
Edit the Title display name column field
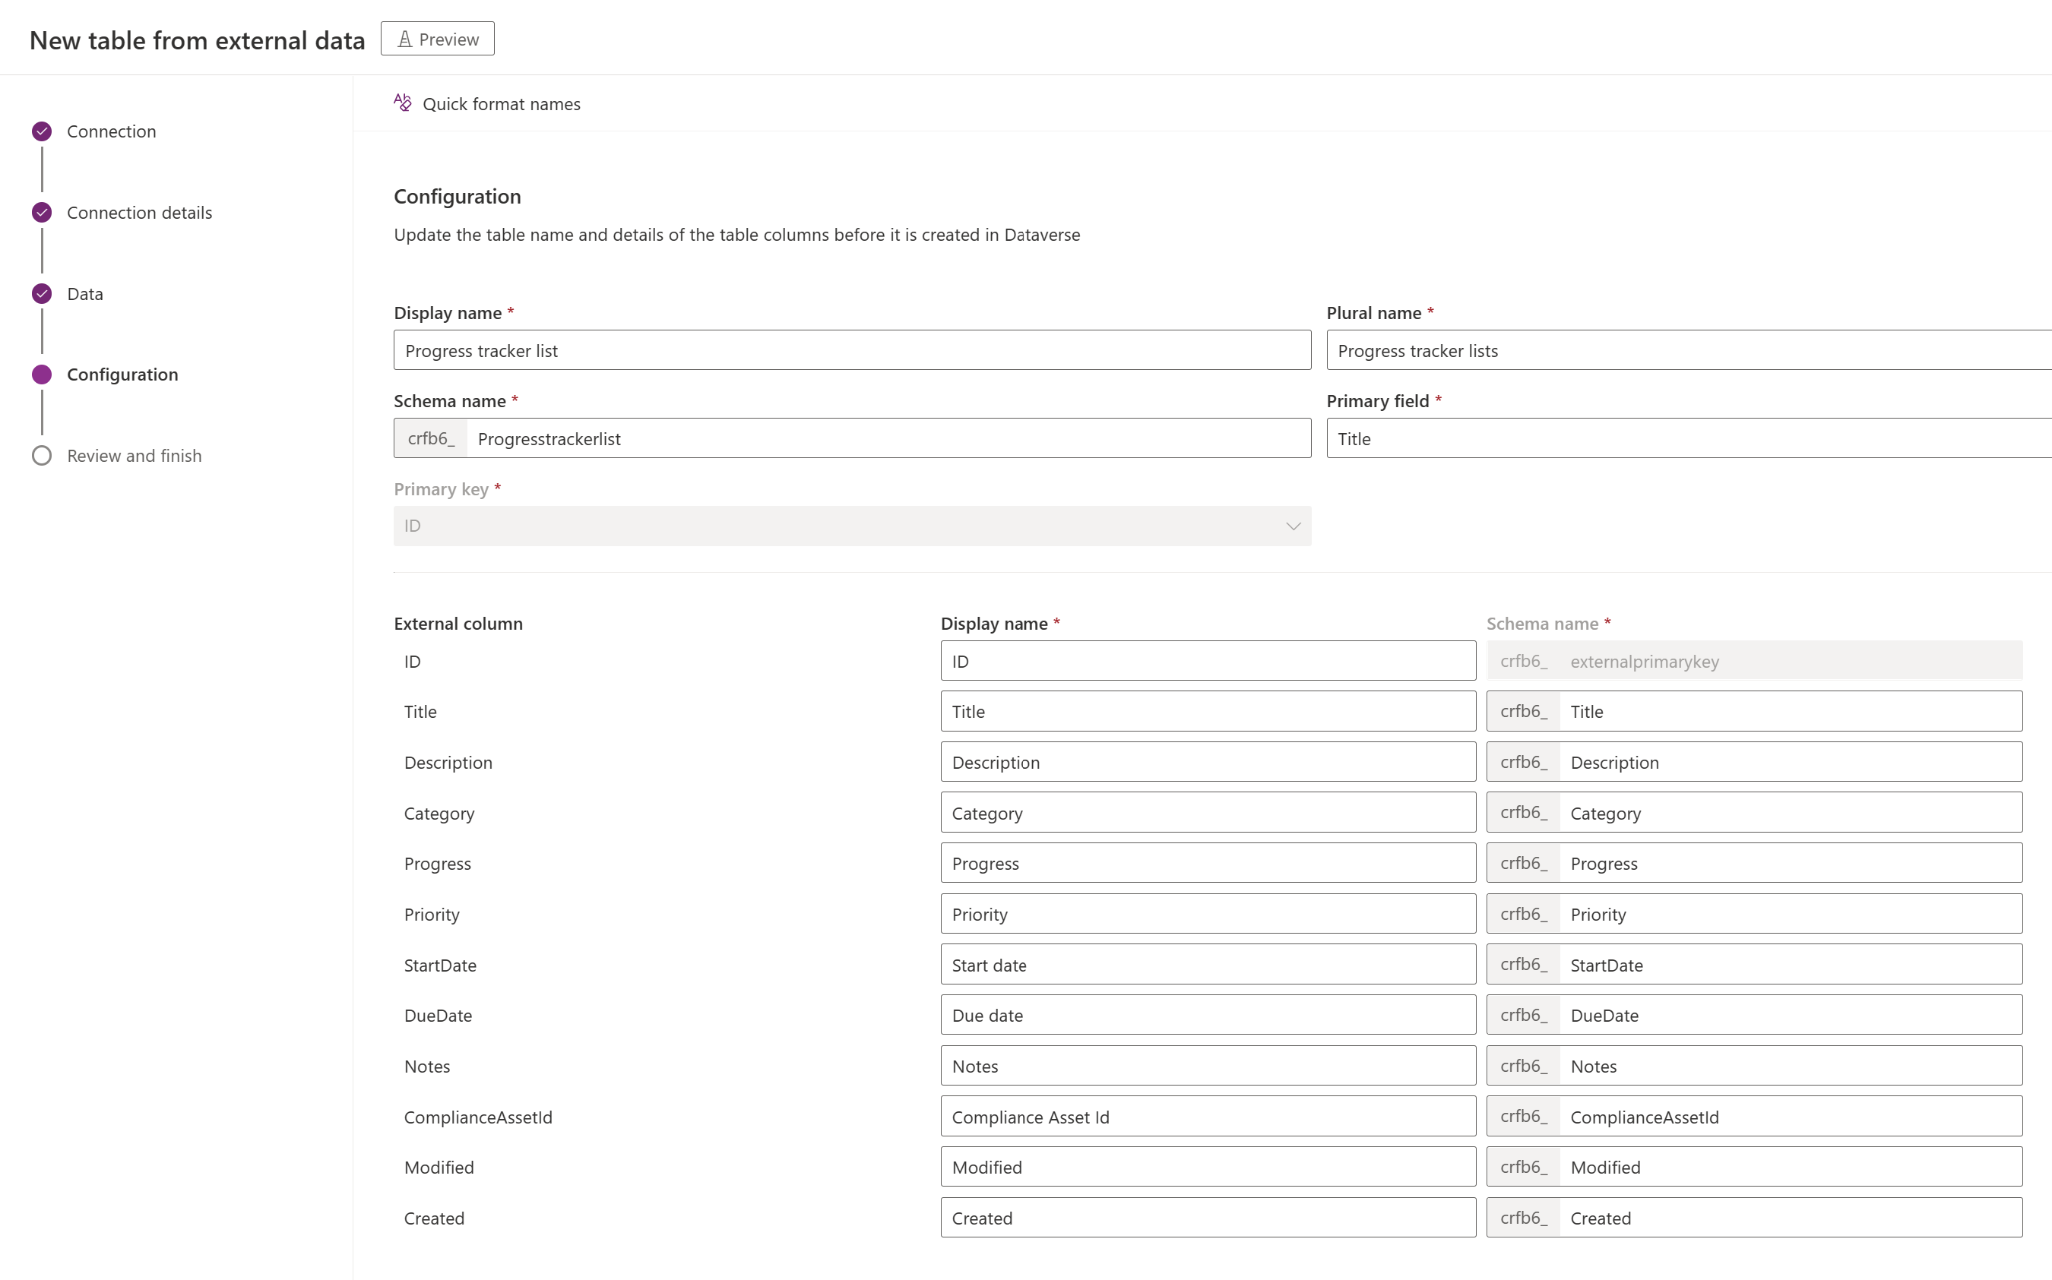point(1205,711)
